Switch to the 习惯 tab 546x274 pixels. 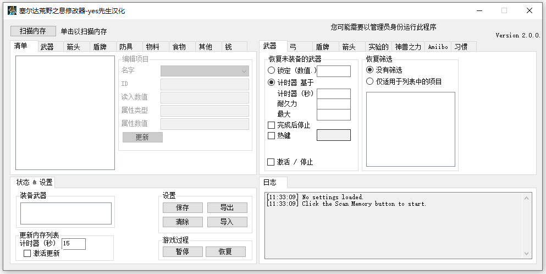[x=464, y=47]
